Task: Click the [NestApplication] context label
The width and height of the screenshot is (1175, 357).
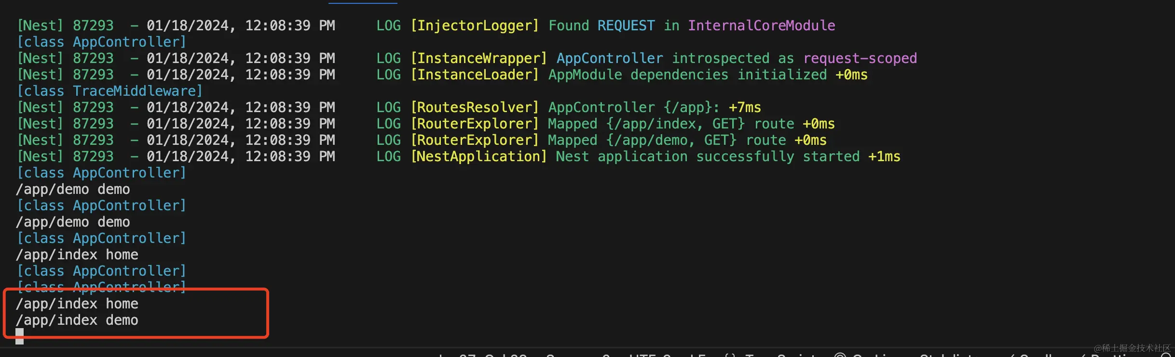Action: tap(478, 156)
